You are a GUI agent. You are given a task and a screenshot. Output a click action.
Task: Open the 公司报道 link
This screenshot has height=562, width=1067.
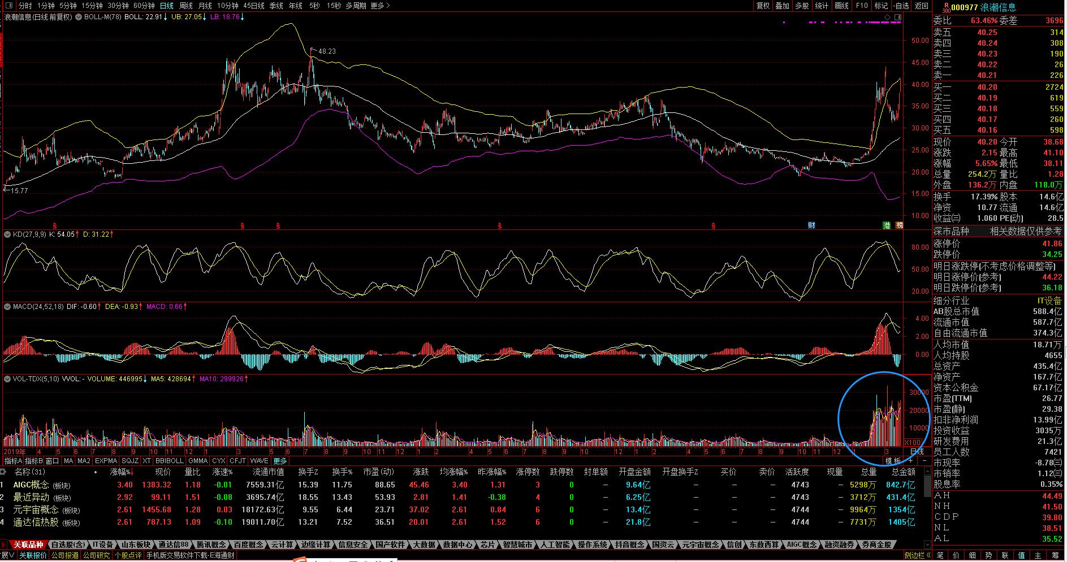[x=65, y=555]
